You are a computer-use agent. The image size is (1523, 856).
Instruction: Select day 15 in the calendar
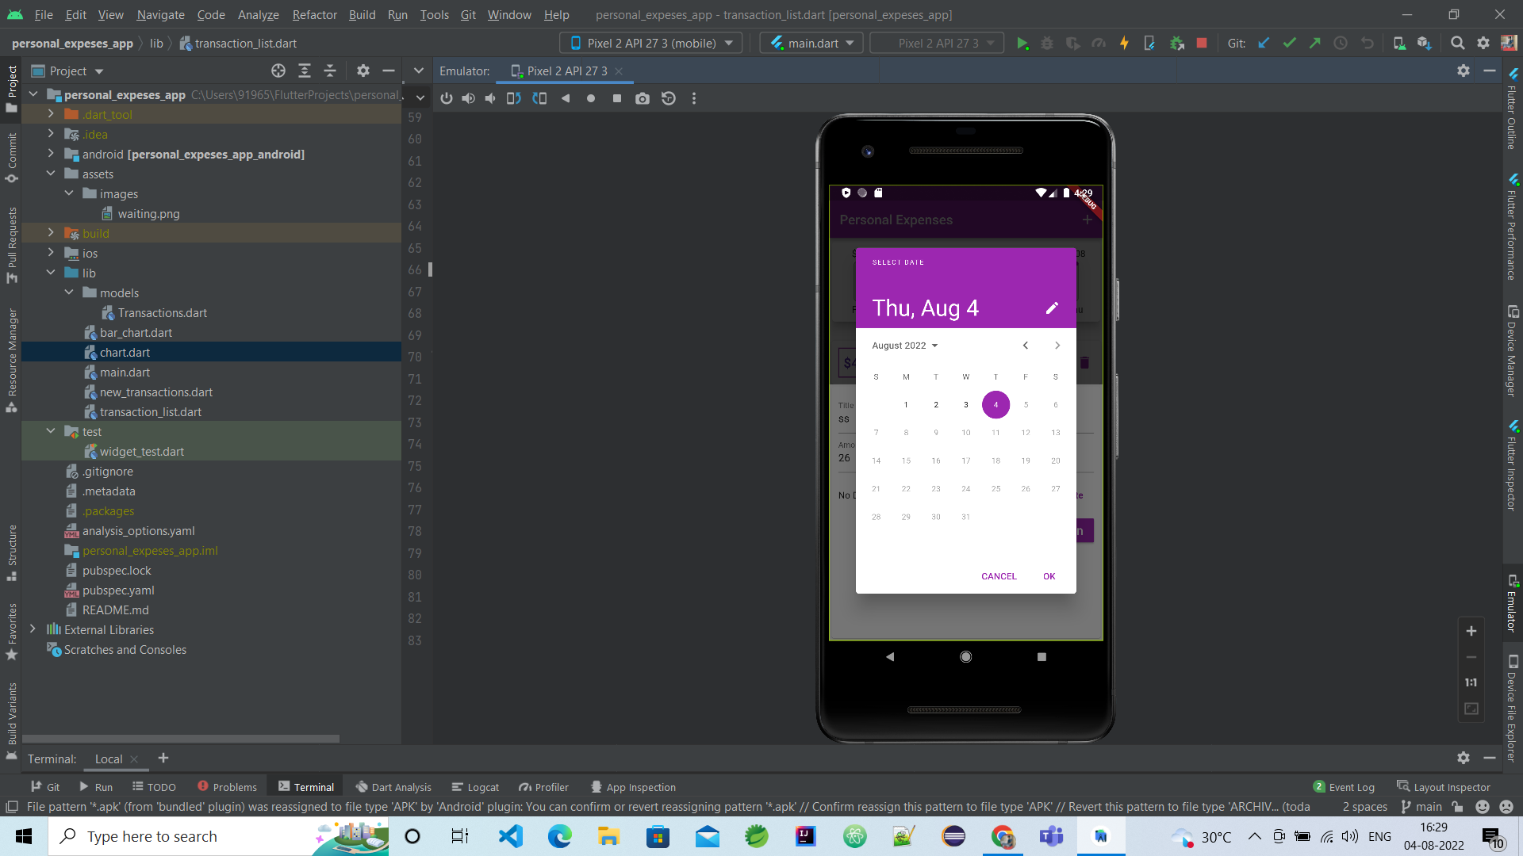906,460
